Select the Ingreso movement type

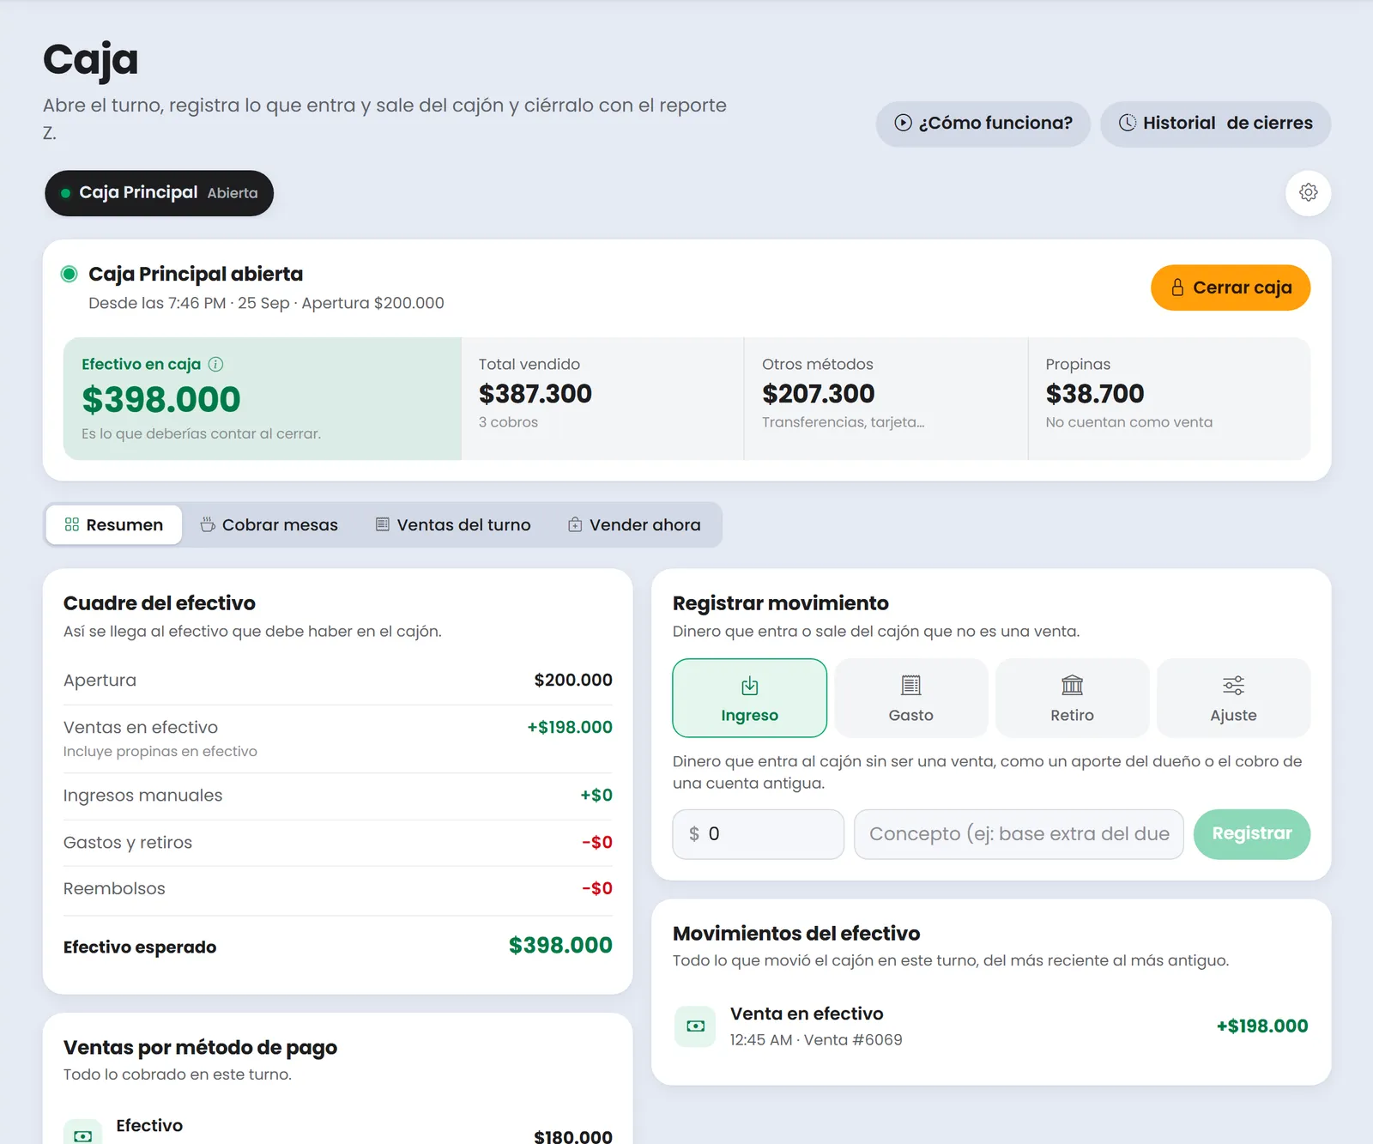pyautogui.click(x=749, y=698)
